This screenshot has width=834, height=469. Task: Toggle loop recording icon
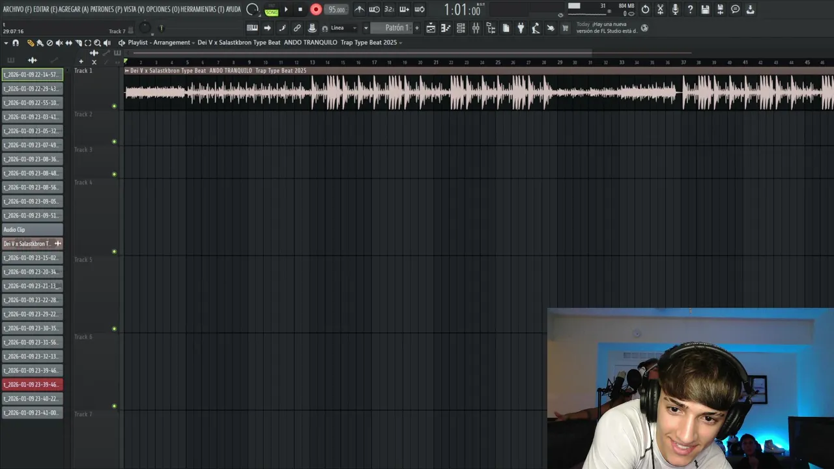pyautogui.click(x=420, y=9)
